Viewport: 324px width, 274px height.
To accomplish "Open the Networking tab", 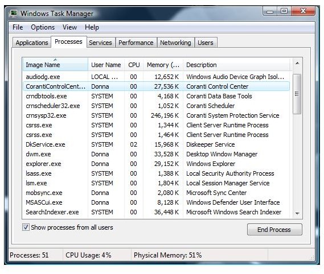I will 175,43.
